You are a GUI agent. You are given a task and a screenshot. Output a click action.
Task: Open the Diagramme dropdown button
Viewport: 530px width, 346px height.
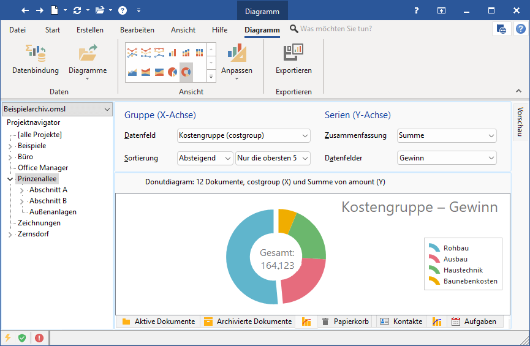point(88,62)
